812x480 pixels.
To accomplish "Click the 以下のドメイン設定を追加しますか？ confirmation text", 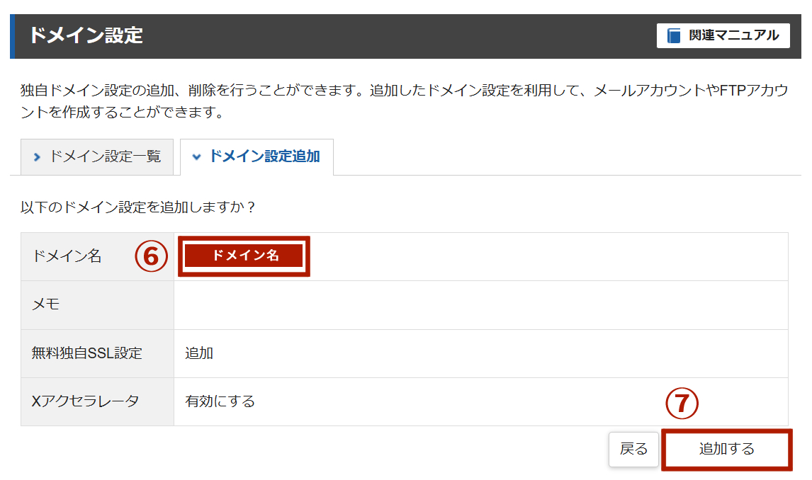I will (137, 207).
